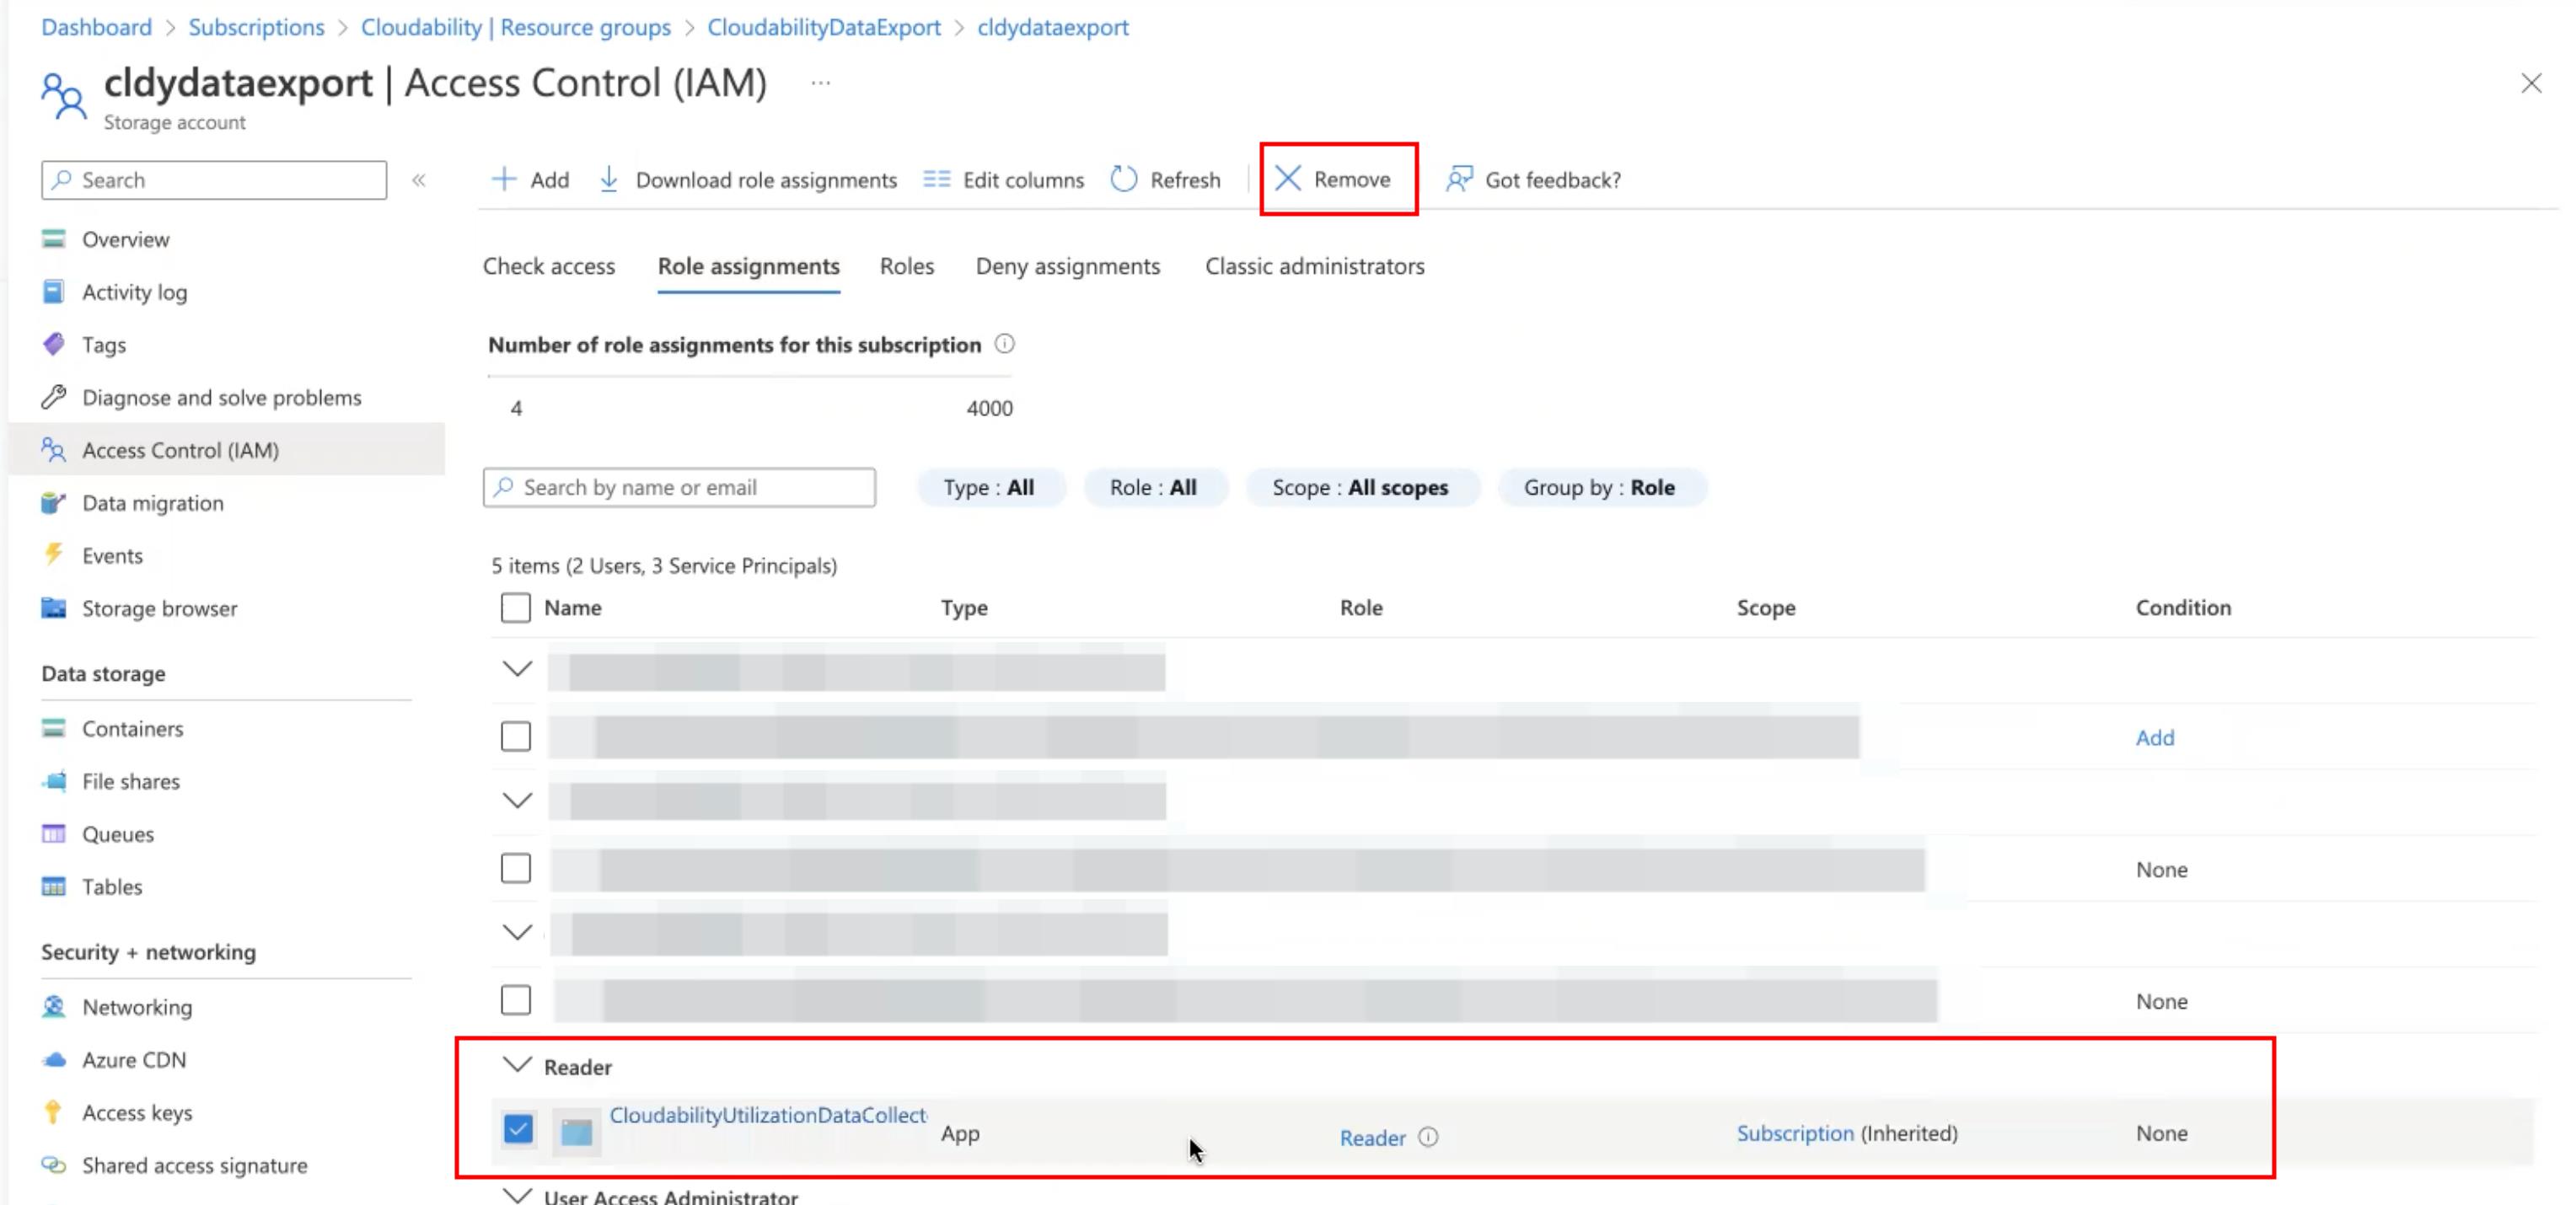Screen dimensions: 2576x1205
Task: Click the Refresh circular arrow icon
Action: tap(1124, 179)
